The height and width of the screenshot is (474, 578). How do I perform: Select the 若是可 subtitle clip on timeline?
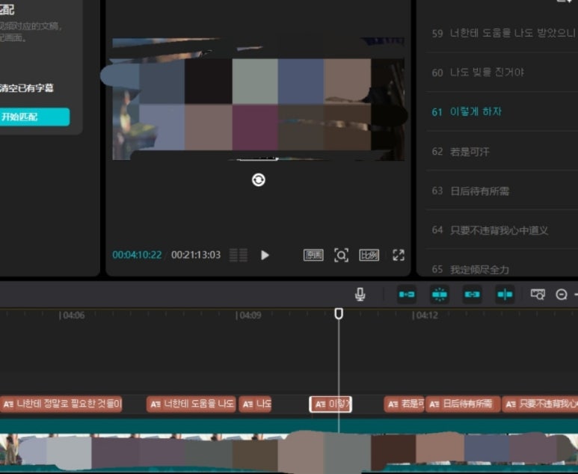[404, 404]
